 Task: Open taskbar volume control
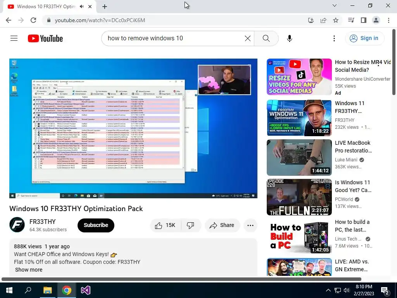[x=347, y=290]
